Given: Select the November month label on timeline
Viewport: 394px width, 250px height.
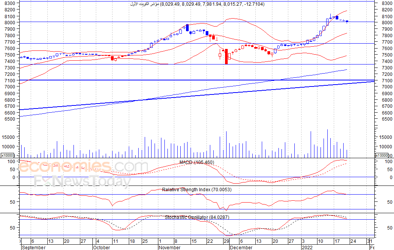Looking at the screenshot, I should tap(170, 247).
